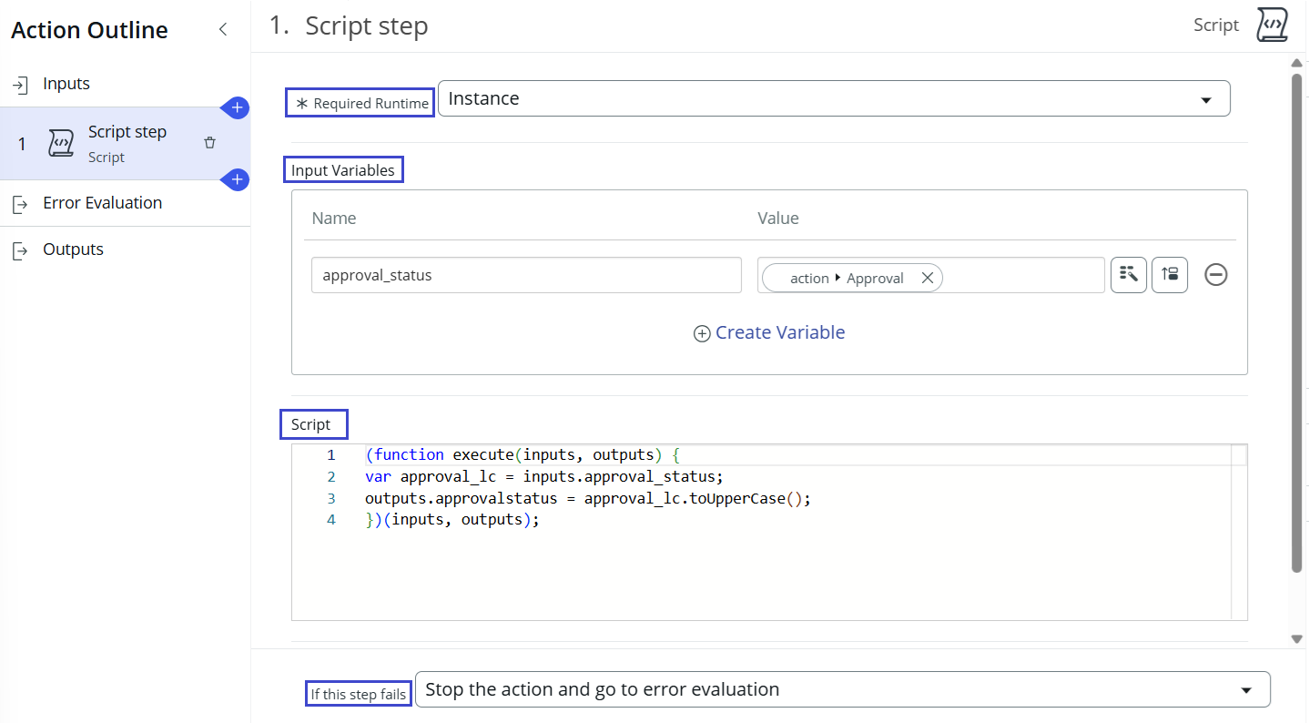Click the Inputs arrow icon
1309x723 pixels.
(20, 85)
